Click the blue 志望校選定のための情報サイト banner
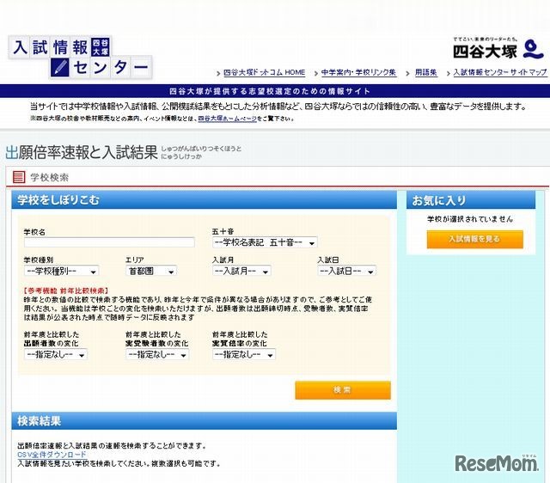 [275, 91]
